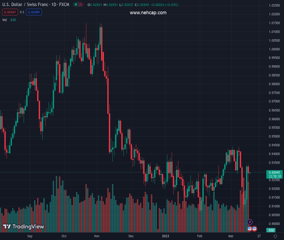Click the close value C0.92945
Image resolution: width=284 pixels, height=240 pixels.
(x=142, y=5)
